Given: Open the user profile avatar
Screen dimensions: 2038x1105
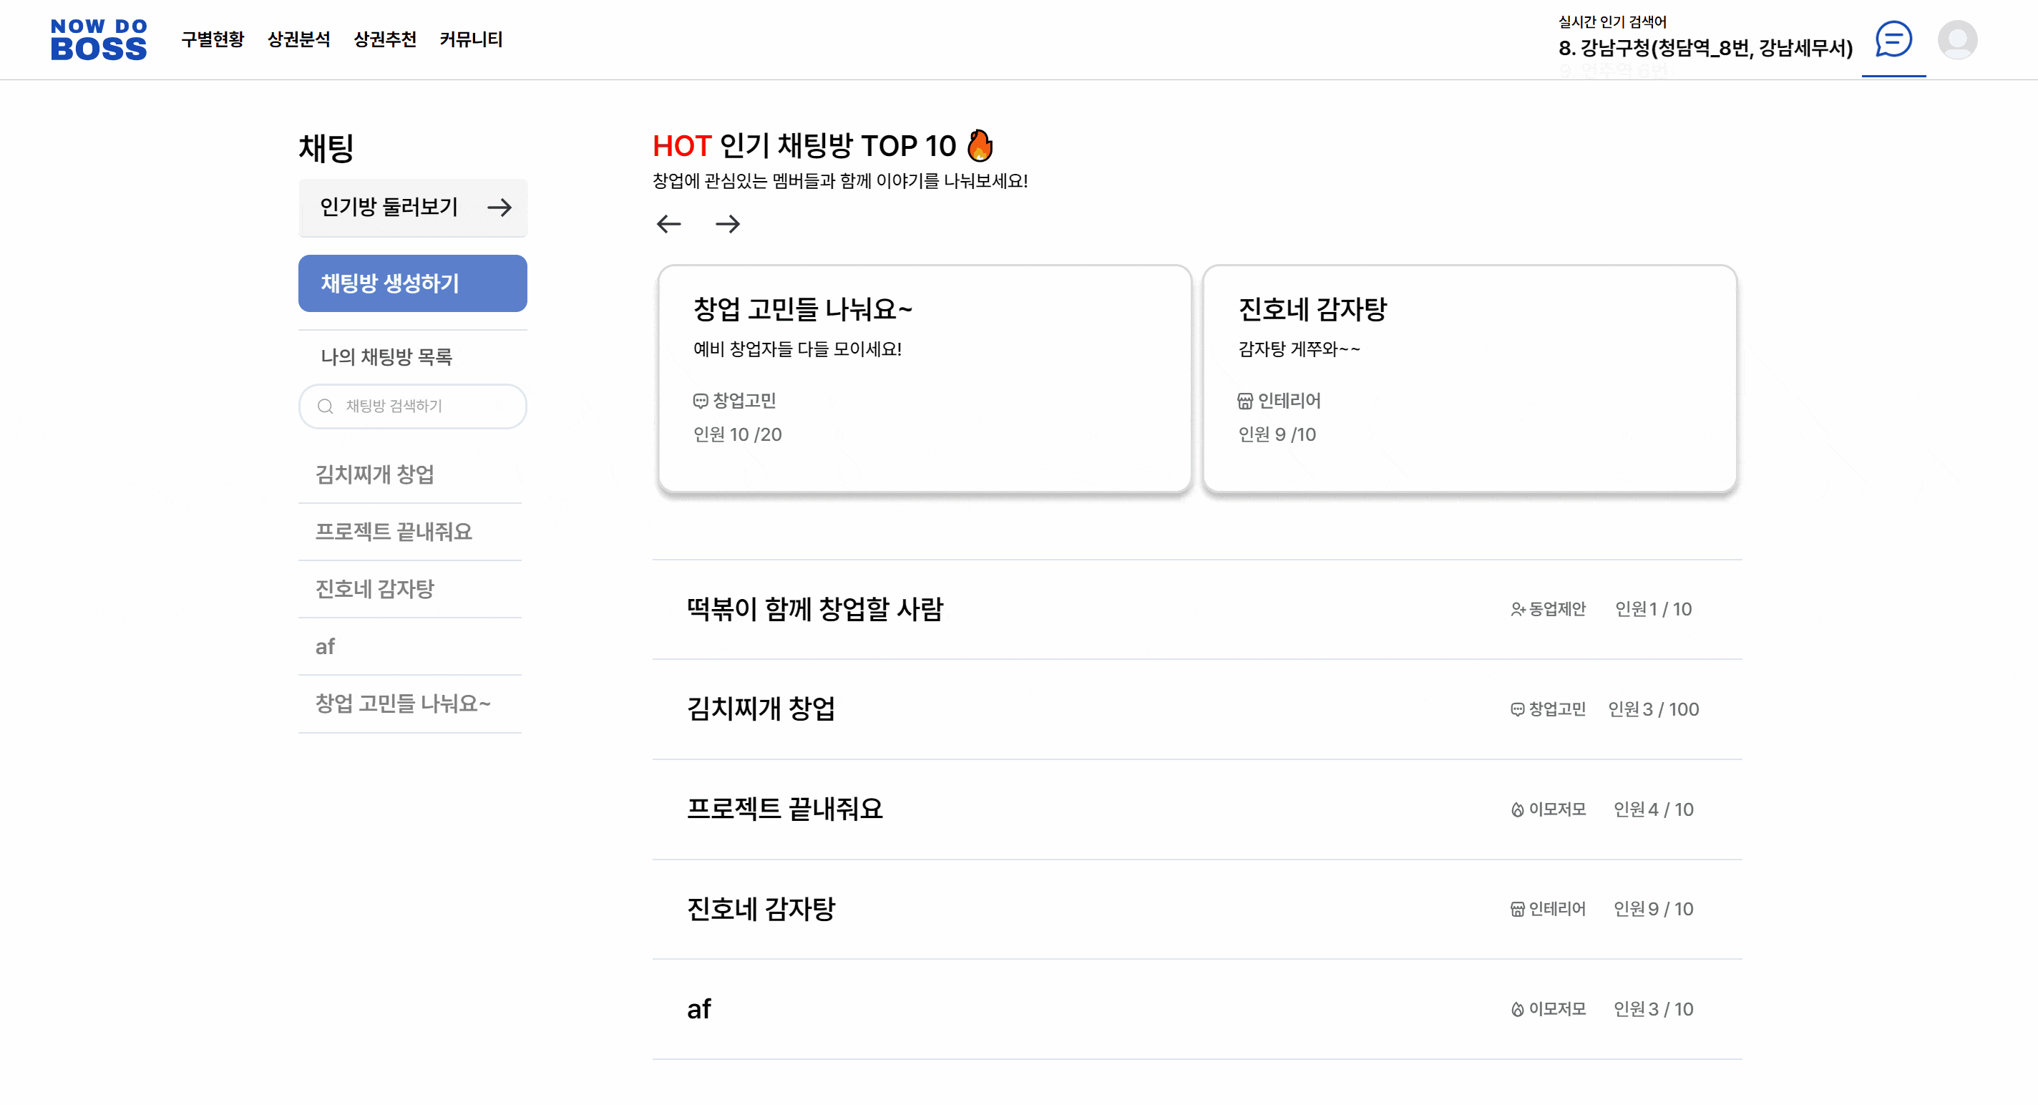Looking at the screenshot, I should (x=1956, y=39).
